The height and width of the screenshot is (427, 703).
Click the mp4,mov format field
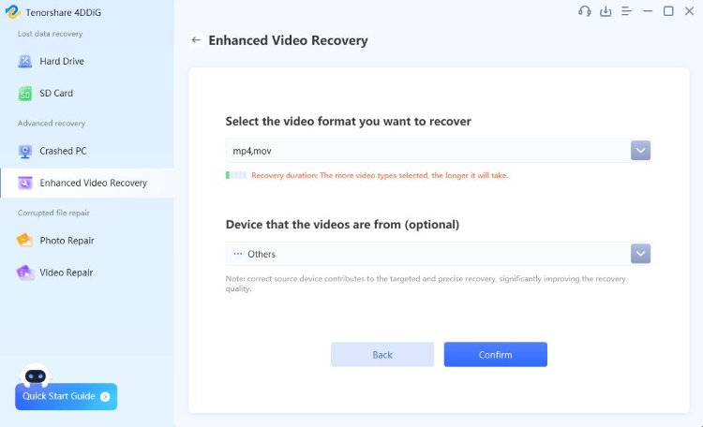[x=438, y=151]
